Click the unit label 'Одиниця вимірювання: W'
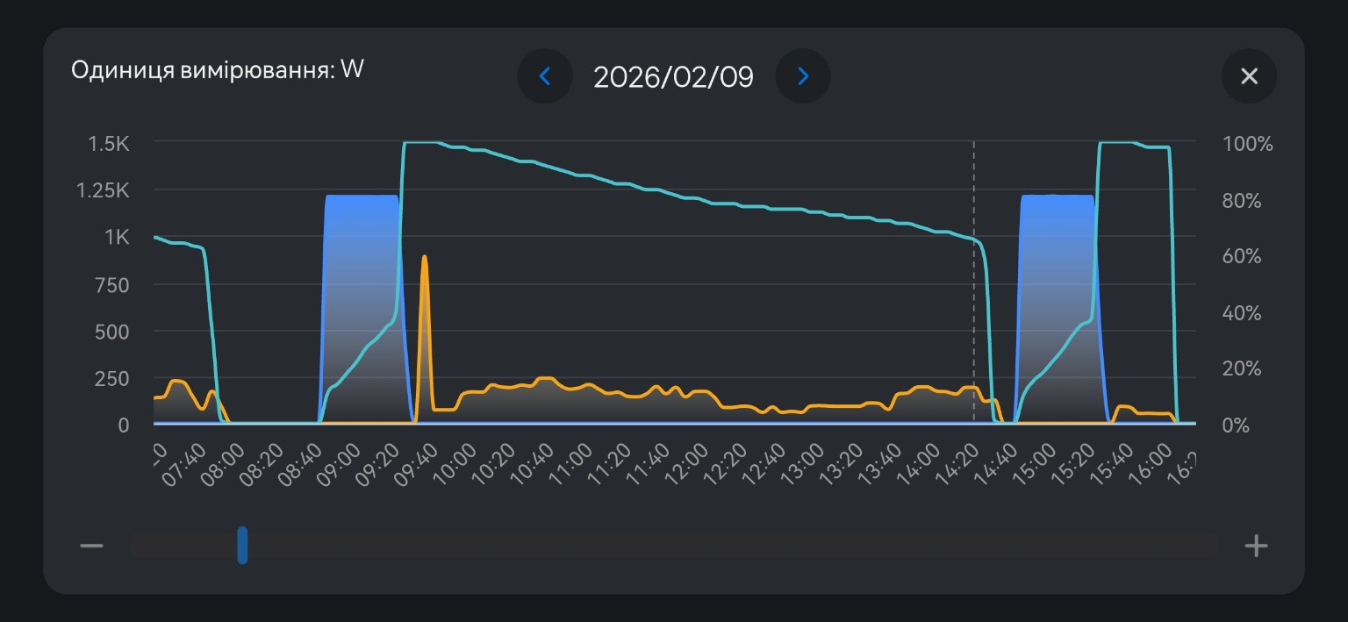1348x622 pixels. click(x=217, y=70)
